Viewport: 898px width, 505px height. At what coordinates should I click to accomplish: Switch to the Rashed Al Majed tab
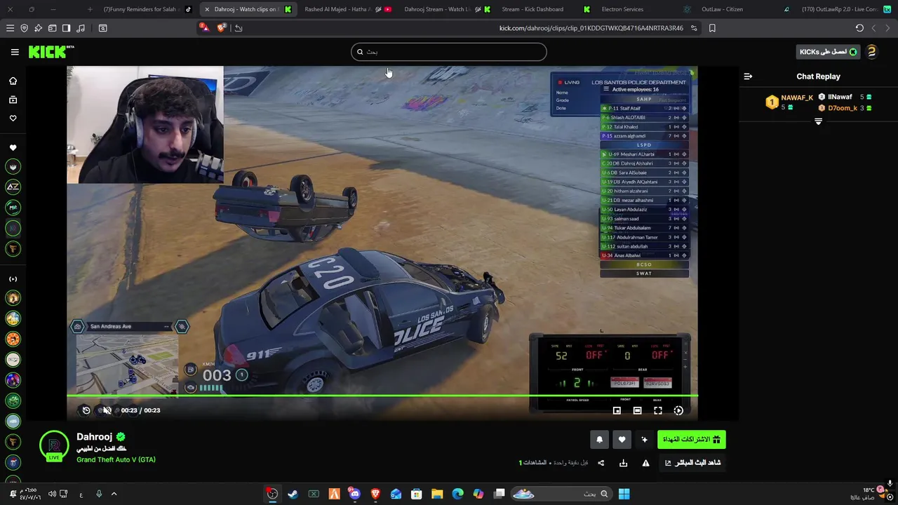(x=344, y=9)
